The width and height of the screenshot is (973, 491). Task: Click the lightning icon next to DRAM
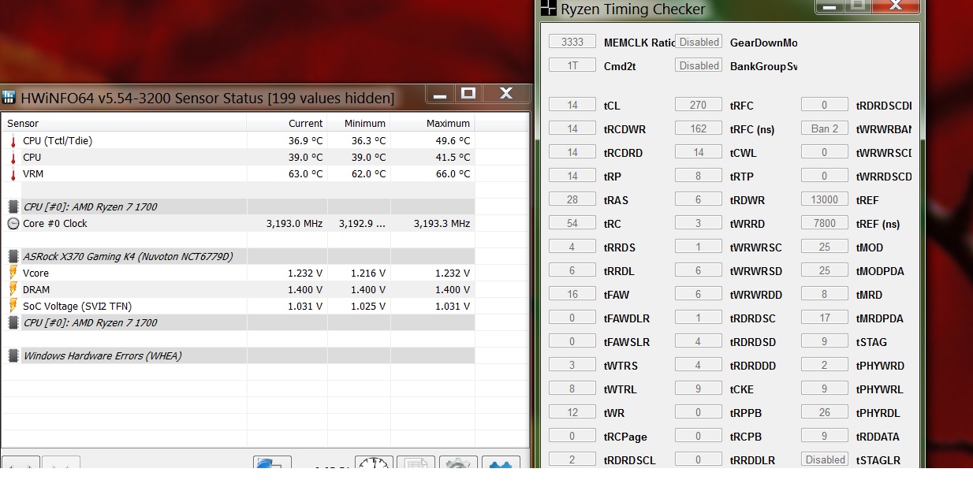pos(13,289)
